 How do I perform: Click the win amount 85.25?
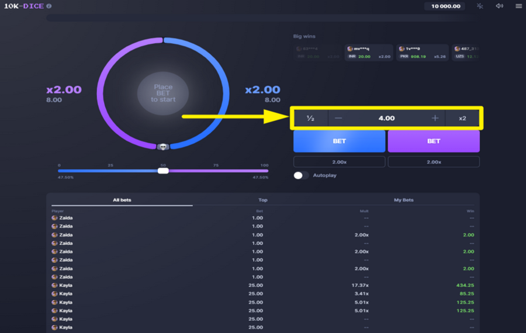[x=466, y=294]
